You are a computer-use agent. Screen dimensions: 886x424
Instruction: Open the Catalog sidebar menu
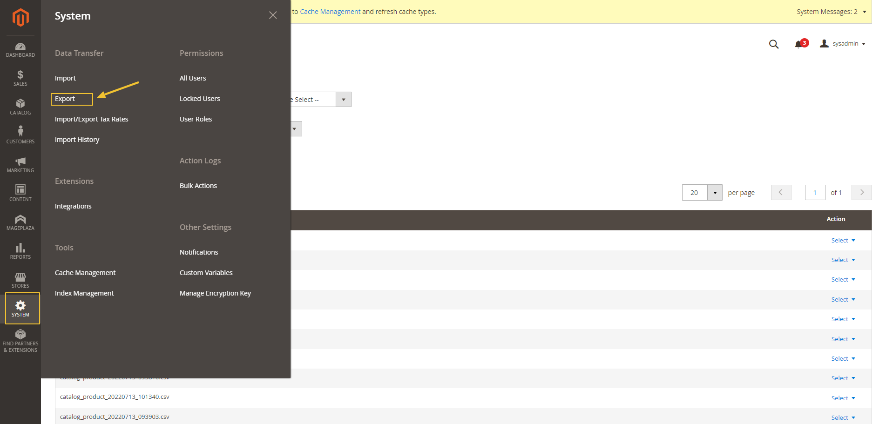20,107
